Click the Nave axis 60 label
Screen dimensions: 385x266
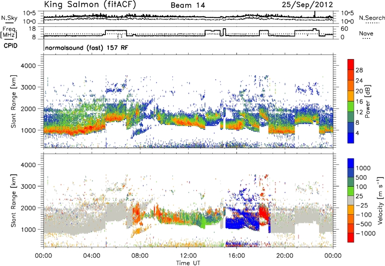(345, 29)
